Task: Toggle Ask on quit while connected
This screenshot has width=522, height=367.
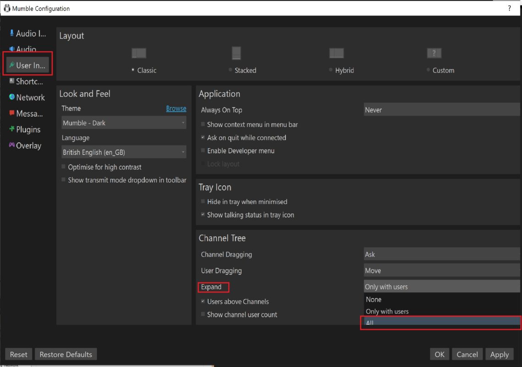Action: (203, 137)
